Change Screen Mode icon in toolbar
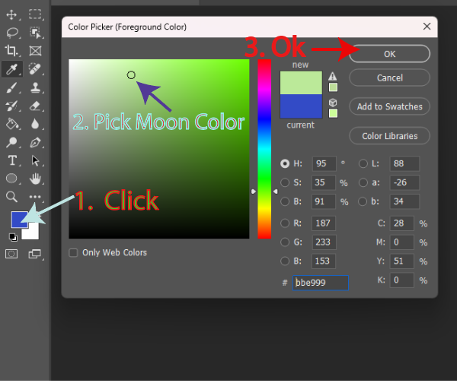This screenshot has height=383, width=457. coord(35,254)
